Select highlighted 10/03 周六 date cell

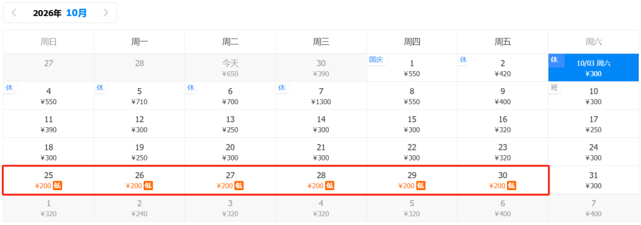[x=594, y=67]
